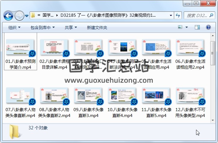Click the folder icon in the address bar

coord(33,15)
